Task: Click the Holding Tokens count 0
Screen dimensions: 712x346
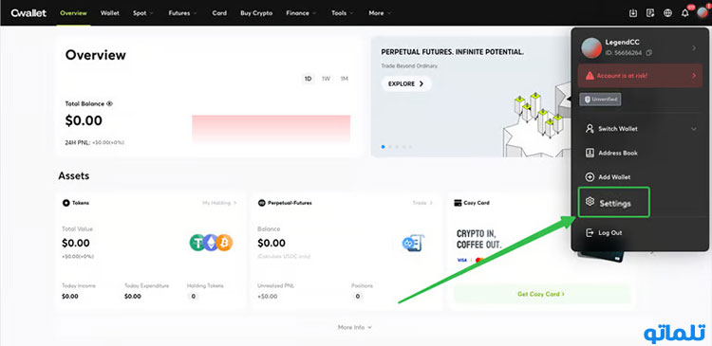Action: point(193,297)
